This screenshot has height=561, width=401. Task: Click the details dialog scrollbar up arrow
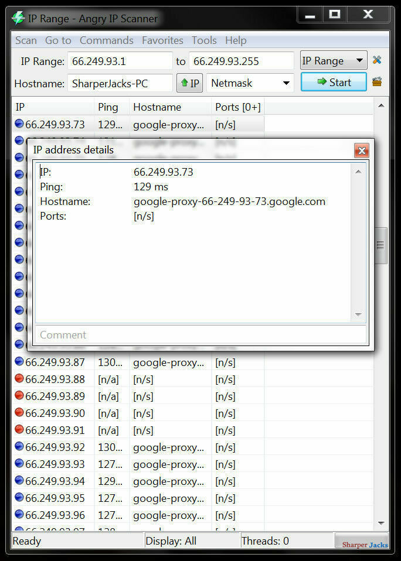358,172
